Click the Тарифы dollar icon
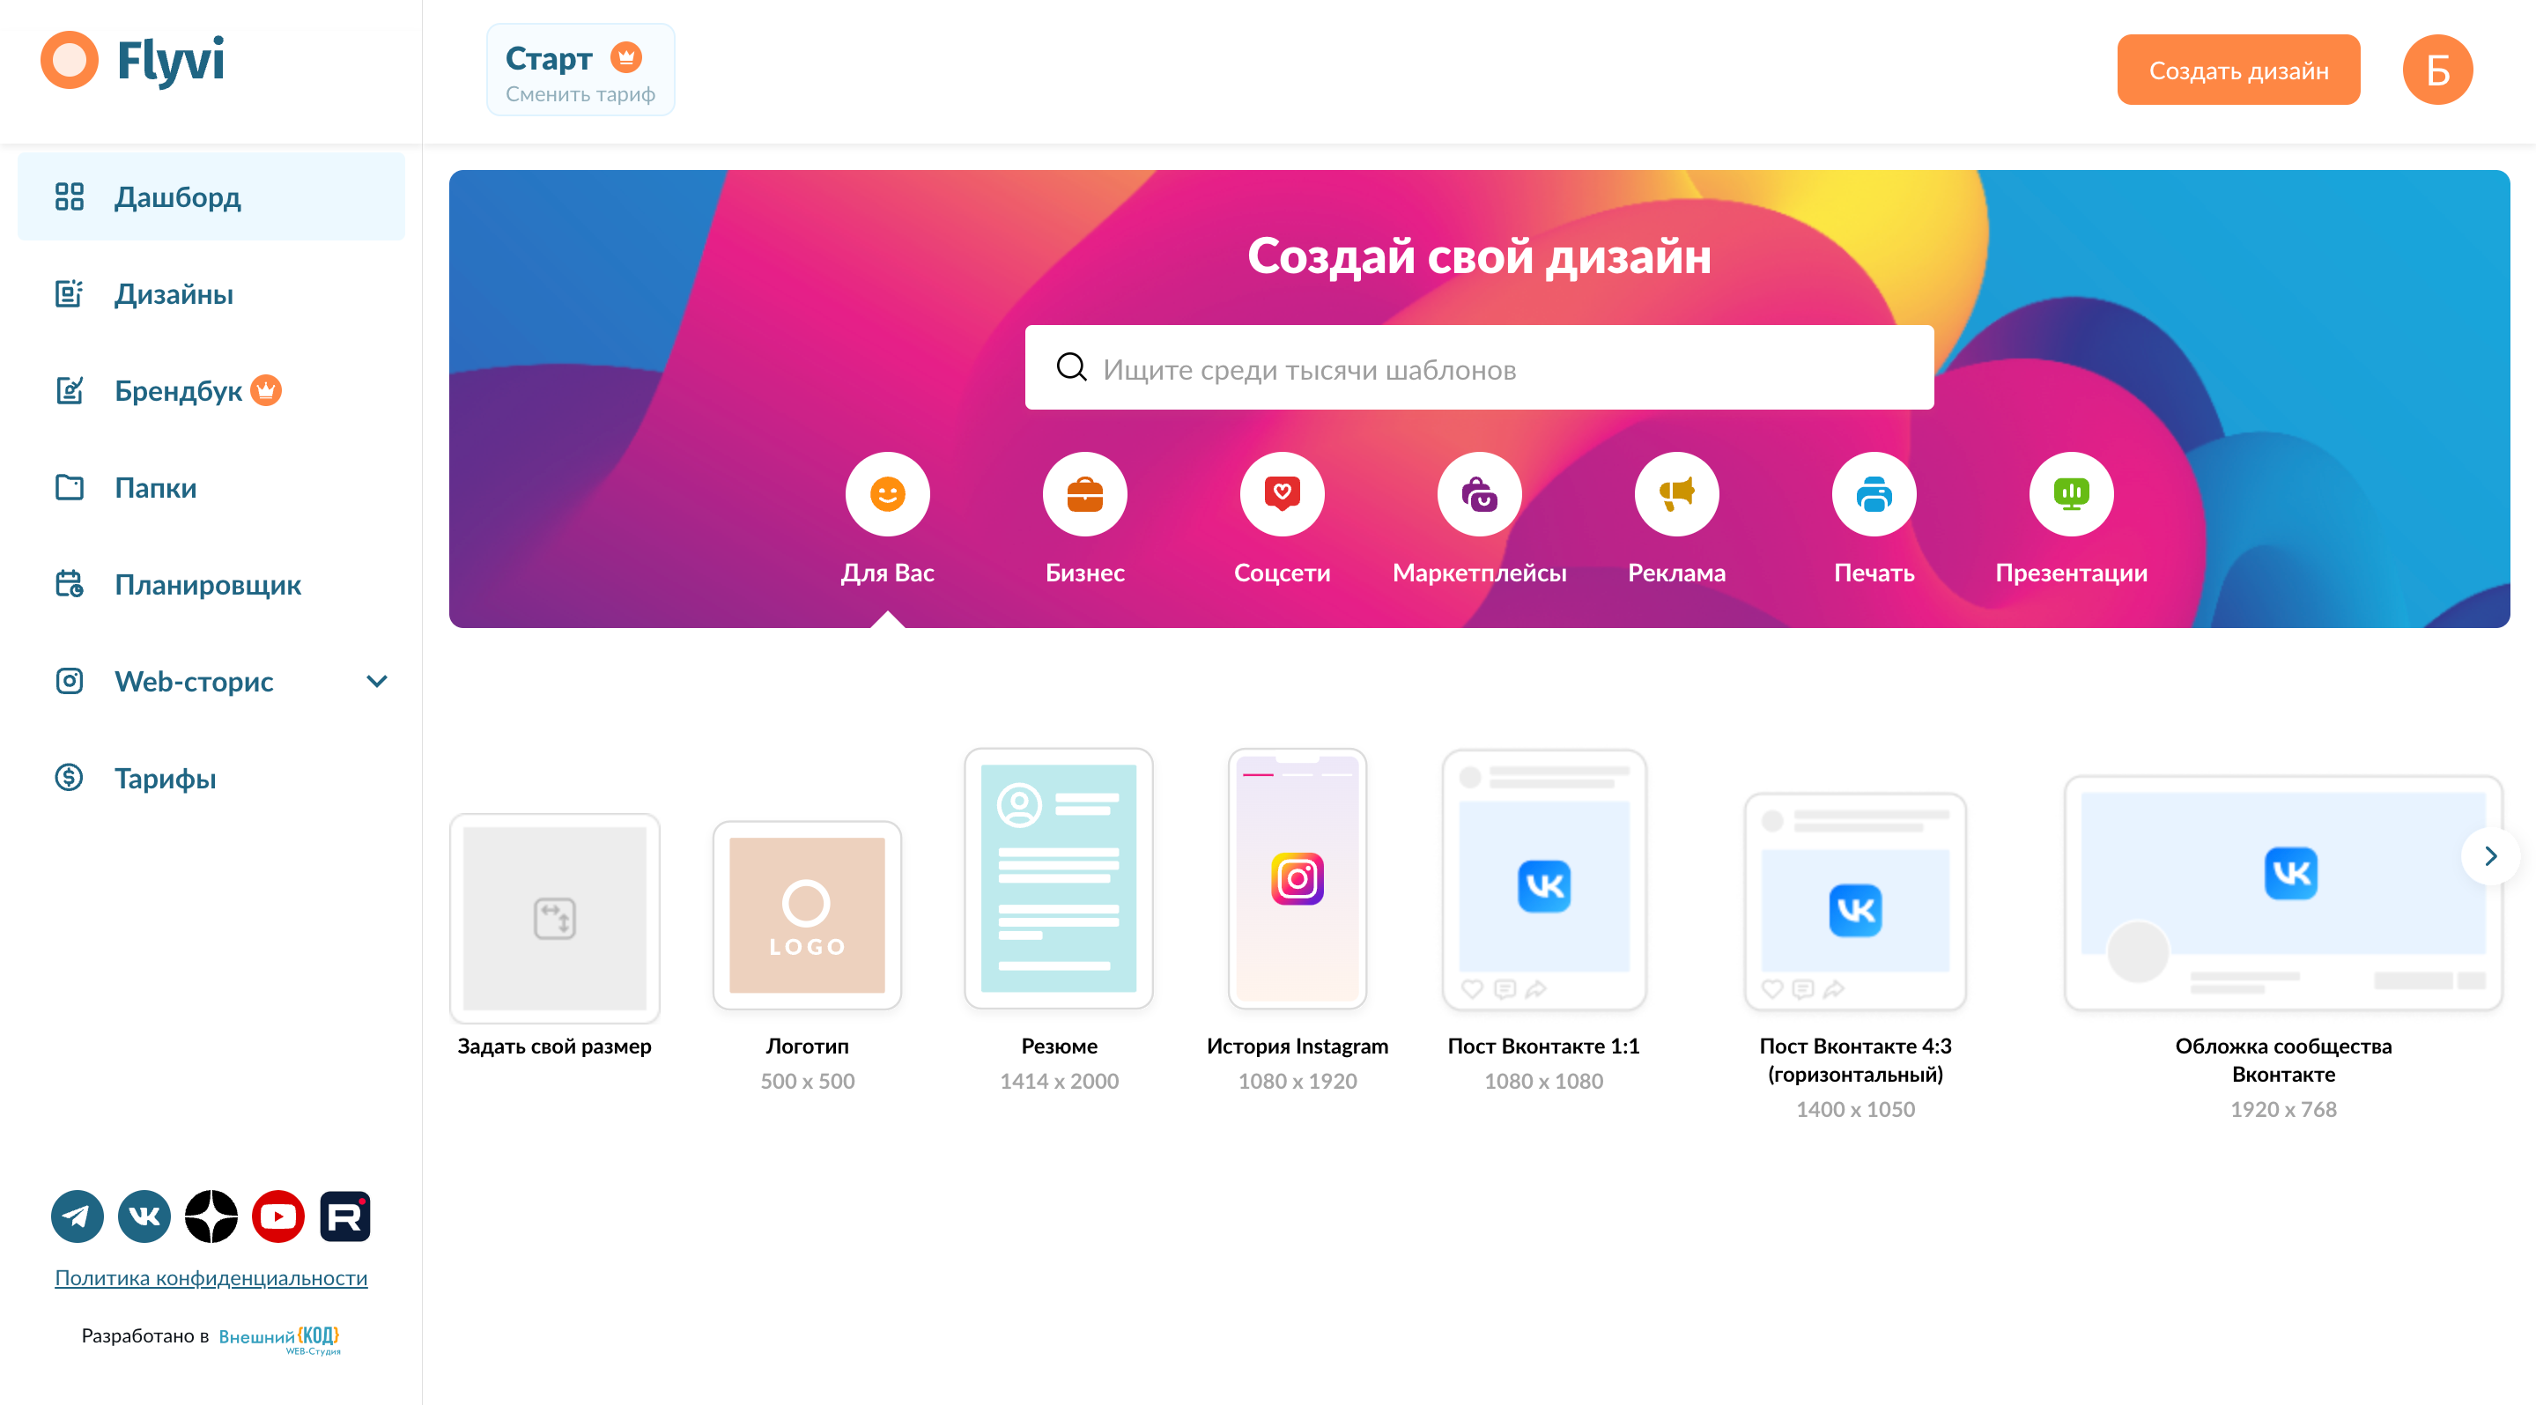Image resolution: width=2536 pixels, height=1405 pixels. (69, 778)
